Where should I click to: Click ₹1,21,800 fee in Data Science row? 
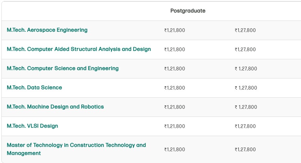coord(174,88)
